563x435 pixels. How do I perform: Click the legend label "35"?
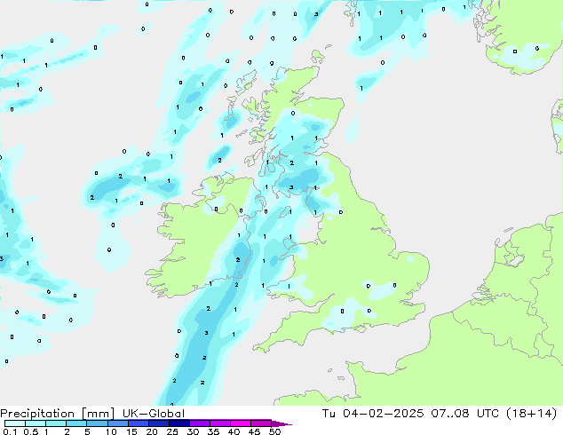[213, 431]
